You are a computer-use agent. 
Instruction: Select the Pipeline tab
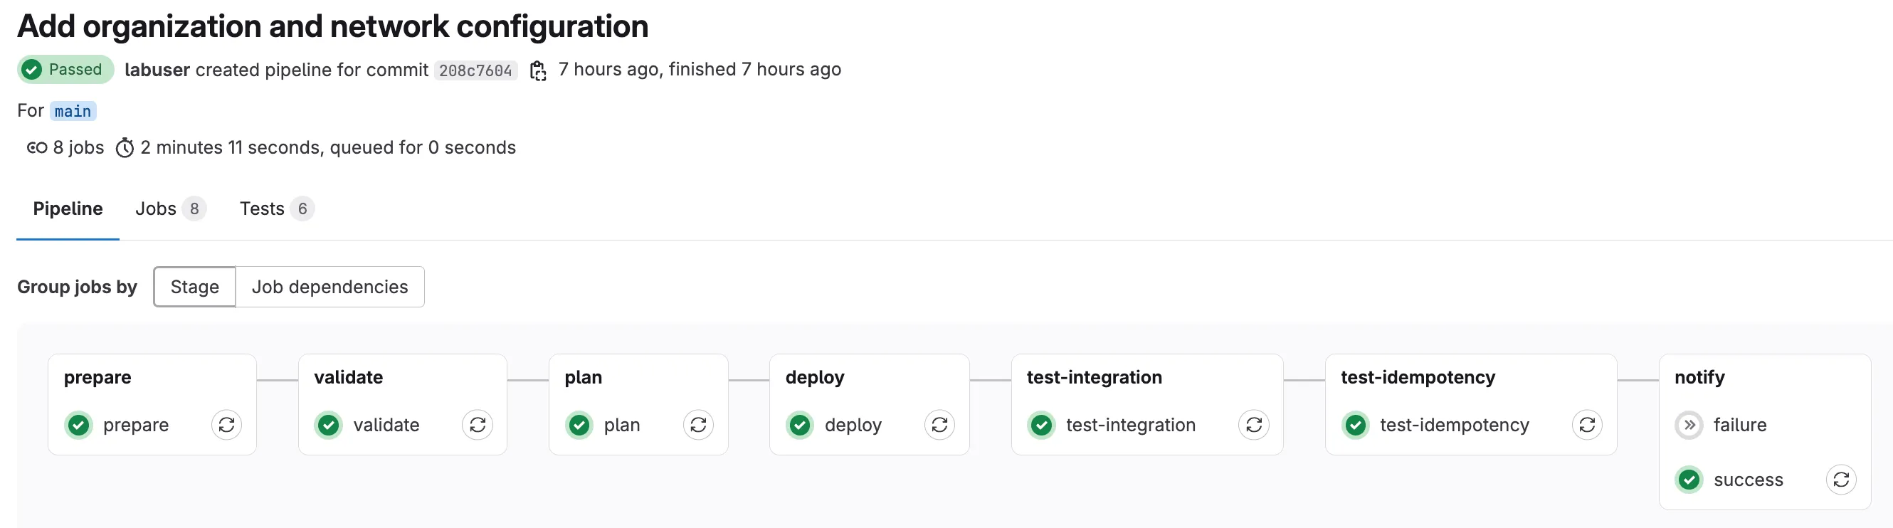[68, 208]
